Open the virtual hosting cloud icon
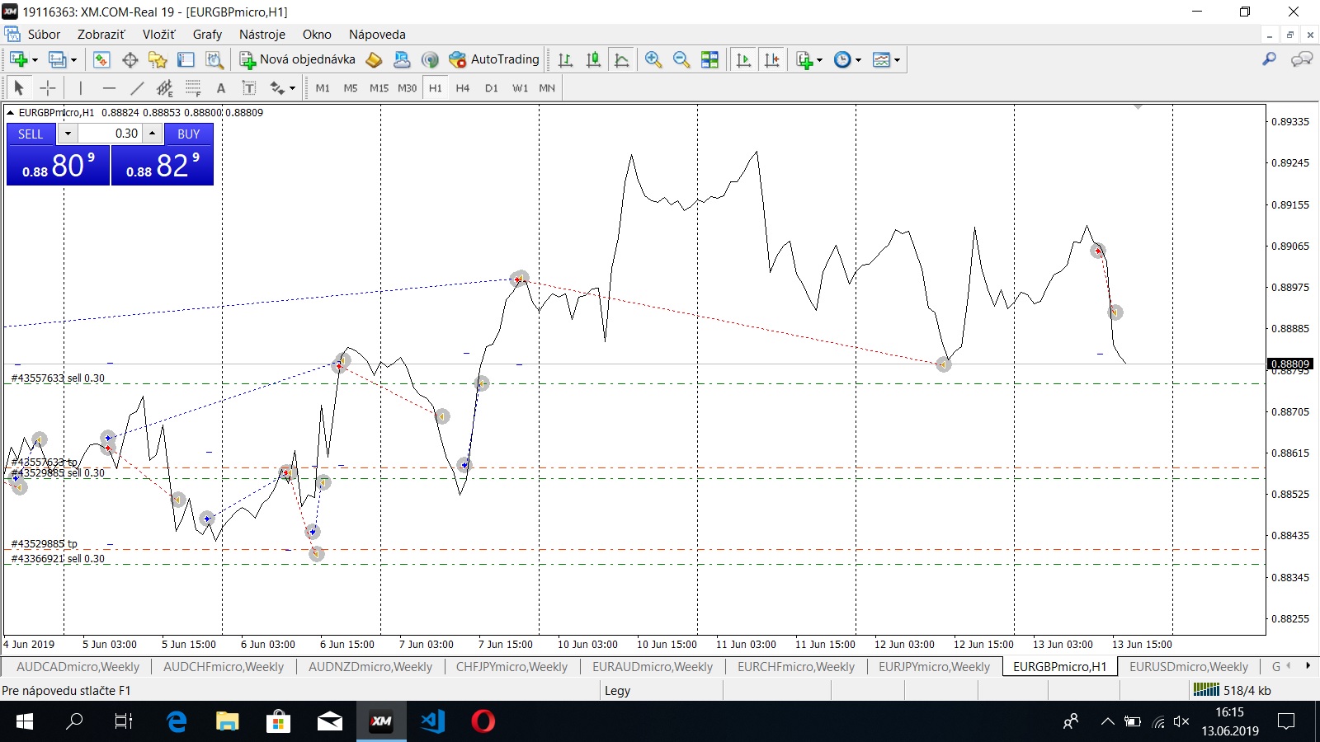The height and width of the screenshot is (742, 1320). pos(402,59)
